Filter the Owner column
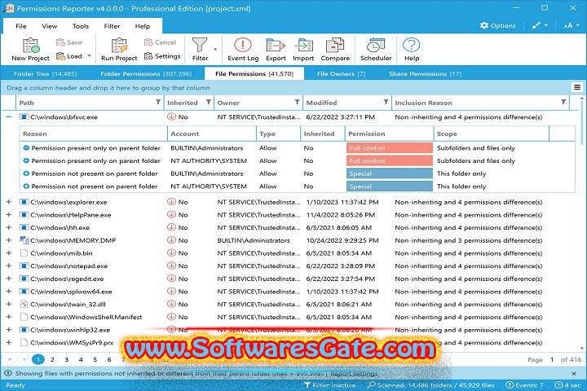Image resolution: width=587 pixels, height=391 pixels. 297,102
